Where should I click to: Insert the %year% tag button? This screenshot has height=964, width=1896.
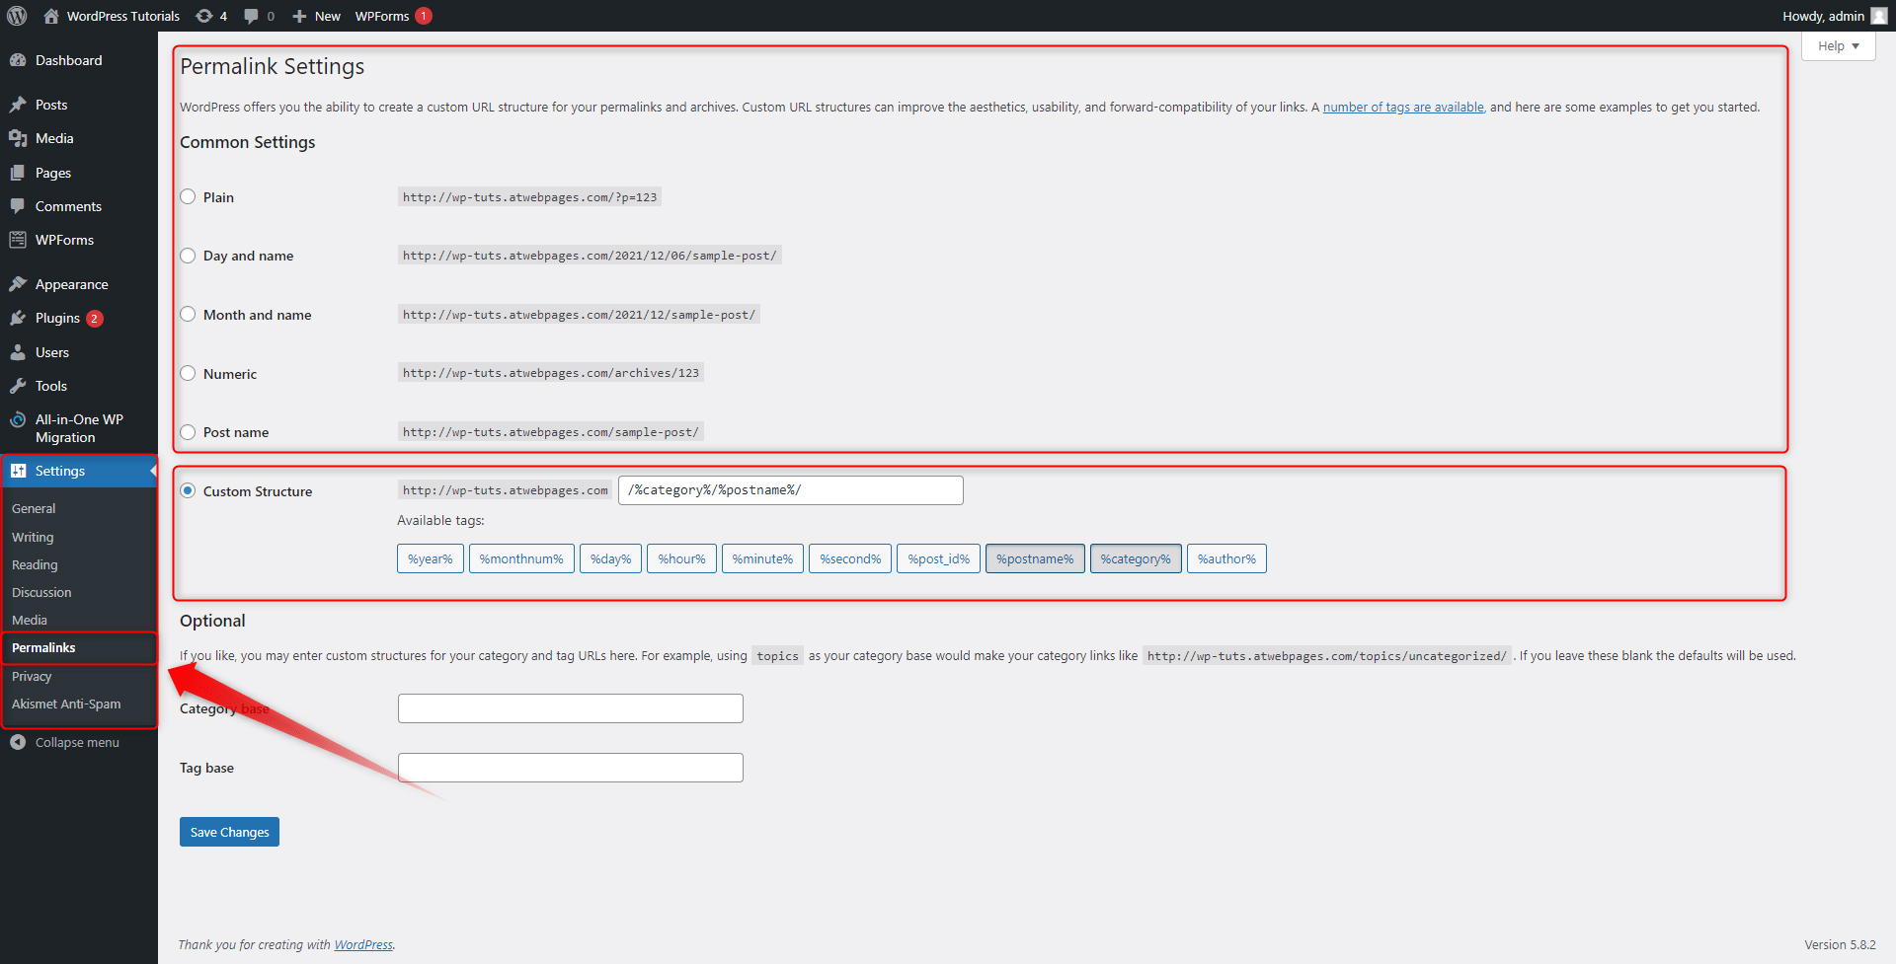[431, 558]
